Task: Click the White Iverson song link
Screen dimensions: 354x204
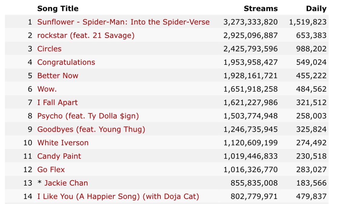Action: [63, 143]
